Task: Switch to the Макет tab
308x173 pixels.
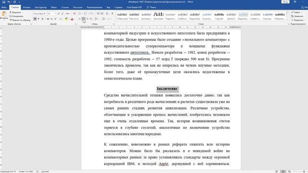Action: click(x=54, y=7)
